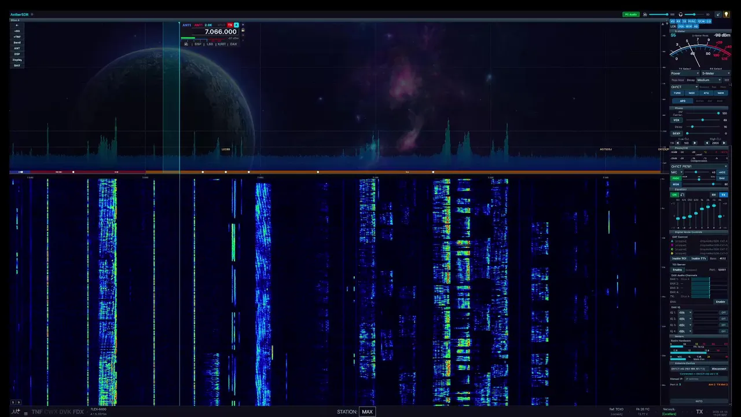Toggle VOX in the Phone section
Viewport: 741px width, 417px height.
tap(676, 120)
